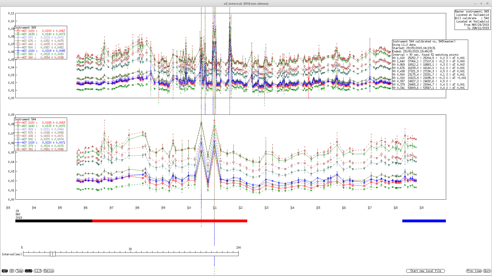Select the red segment of the time bar
The width and height of the screenshot is (492, 276).
click(170, 221)
